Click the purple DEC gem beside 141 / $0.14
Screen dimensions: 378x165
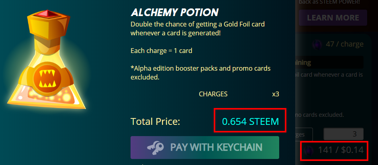click(x=309, y=151)
